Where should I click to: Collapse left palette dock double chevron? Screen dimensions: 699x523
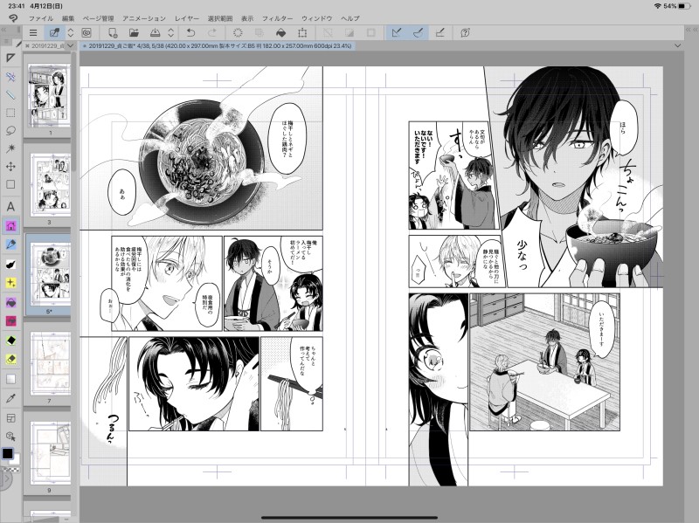pyautogui.click(x=3, y=30)
